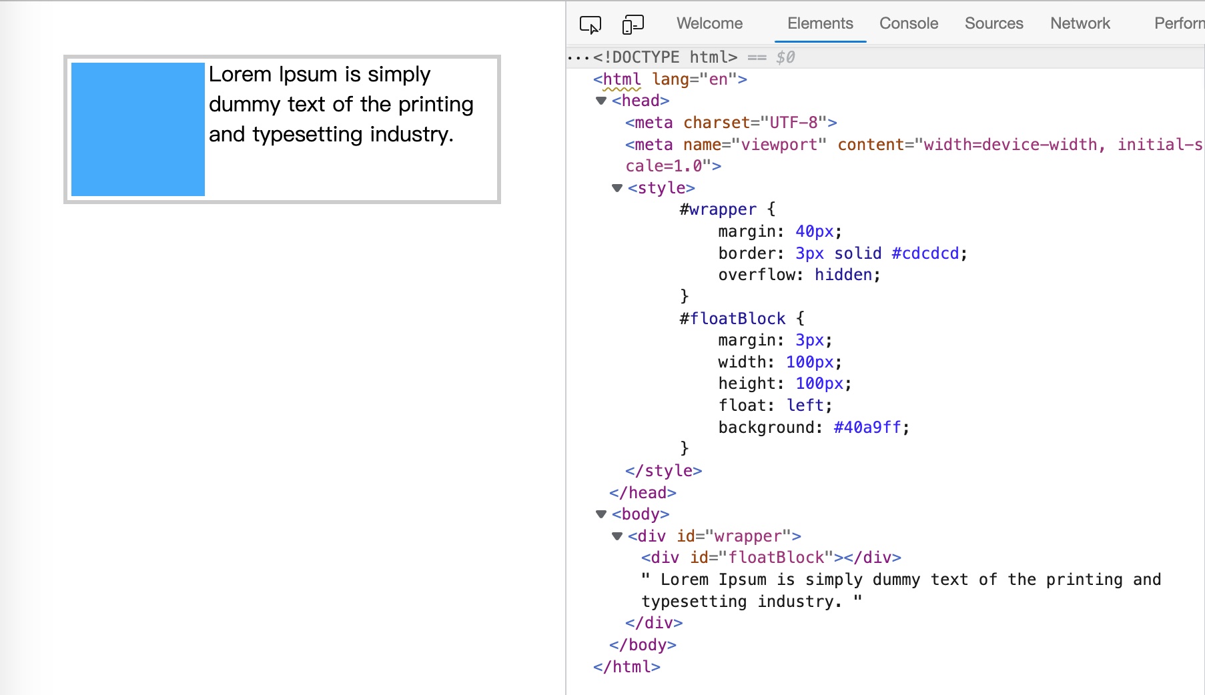Switch to the Network tab
Screen dimensions: 1205x695
point(1080,23)
